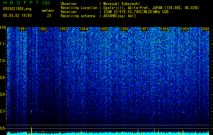Image resolution: width=213 pixels, height=135 pixels.
Task: Click the 1954 time marker
Action: (x=84, y=29)
